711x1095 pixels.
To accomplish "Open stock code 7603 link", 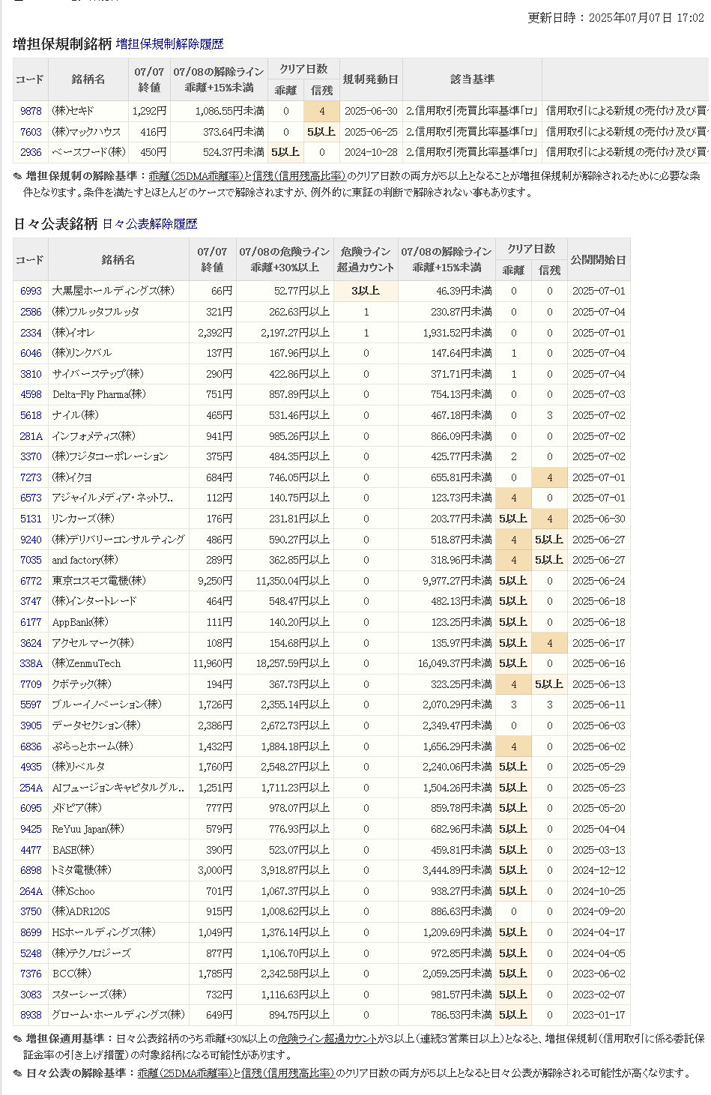I will click(x=31, y=132).
